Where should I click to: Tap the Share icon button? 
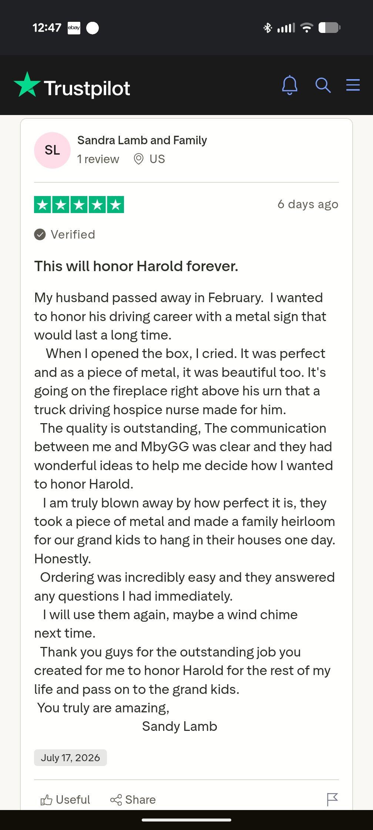[133, 800]
